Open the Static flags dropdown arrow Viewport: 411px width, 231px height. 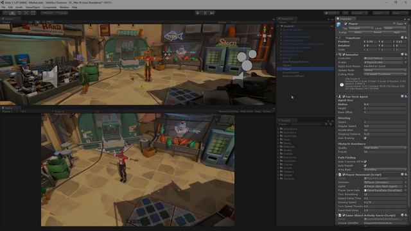click(x=405, y=24)
